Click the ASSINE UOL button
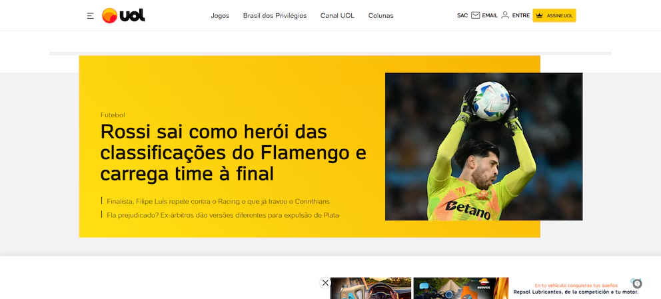The width and height of the screenshot is (661, 299). point(554,15)
